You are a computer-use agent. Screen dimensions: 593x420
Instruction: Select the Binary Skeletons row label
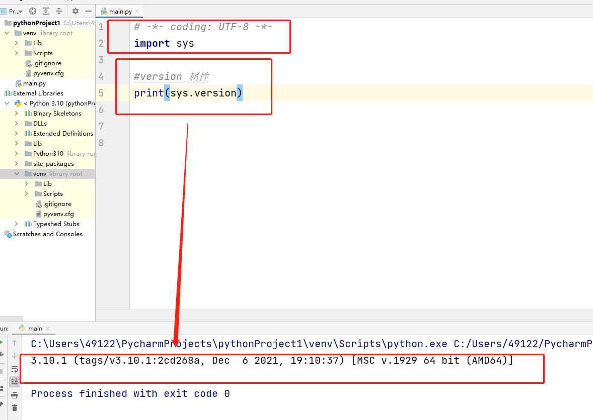pos(57,113)
